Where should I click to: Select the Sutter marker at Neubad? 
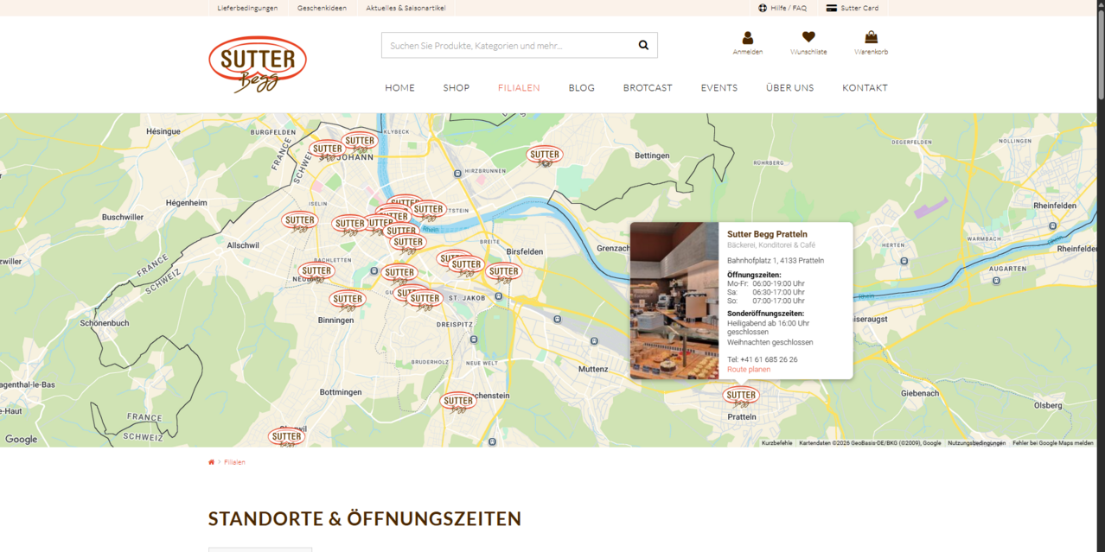click(316, 271)
